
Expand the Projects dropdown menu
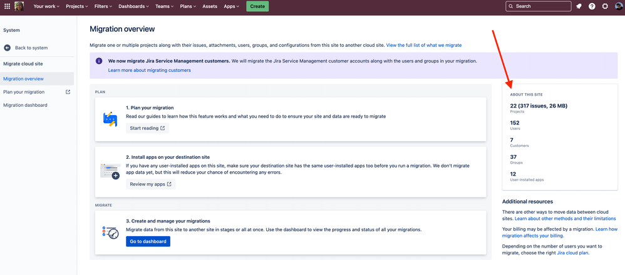point(77,6)
